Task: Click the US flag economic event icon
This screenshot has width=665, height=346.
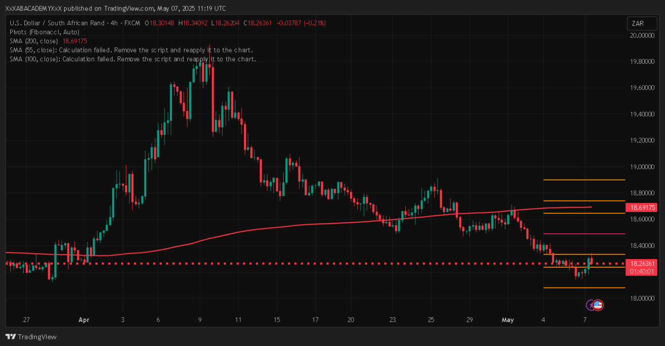Action: click(598, 305)
